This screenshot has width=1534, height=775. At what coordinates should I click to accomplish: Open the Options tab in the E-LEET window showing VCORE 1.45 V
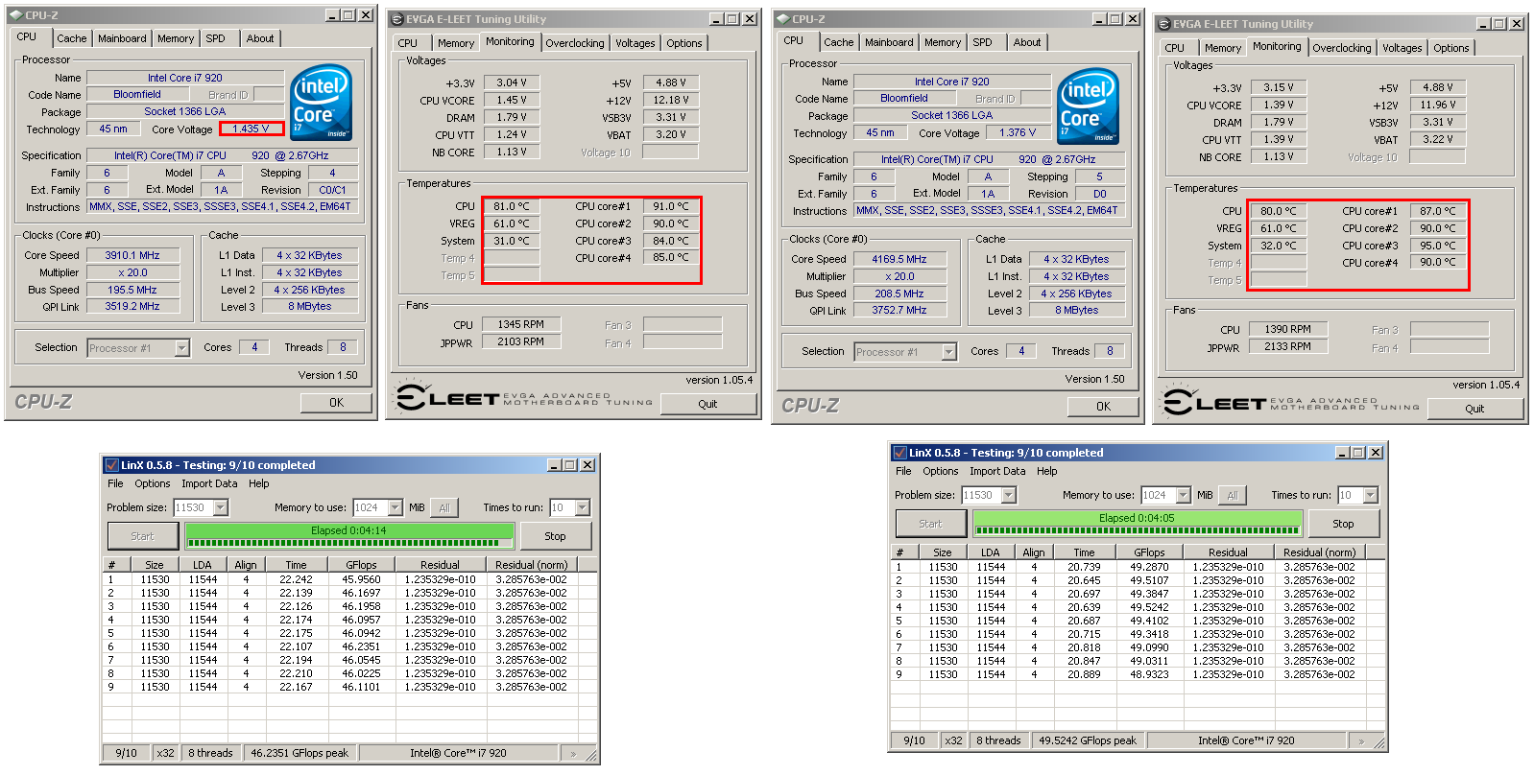pyautogui.click(x=683, y=43)
